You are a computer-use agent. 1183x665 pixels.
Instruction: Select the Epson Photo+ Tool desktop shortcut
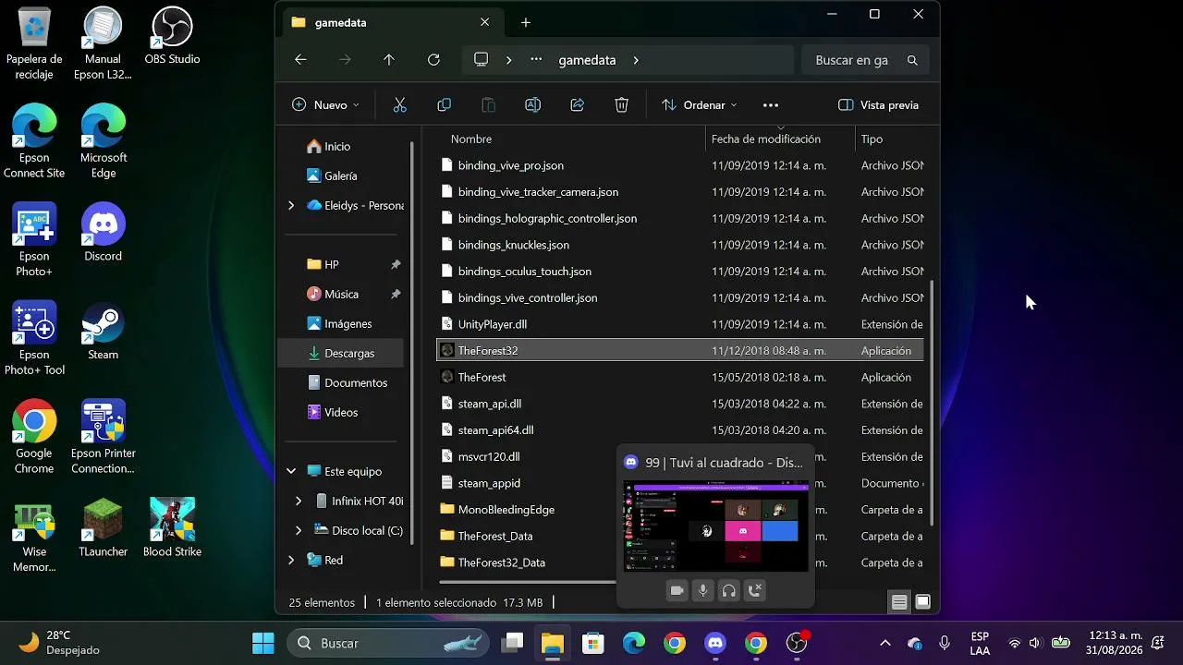[34, 339]
